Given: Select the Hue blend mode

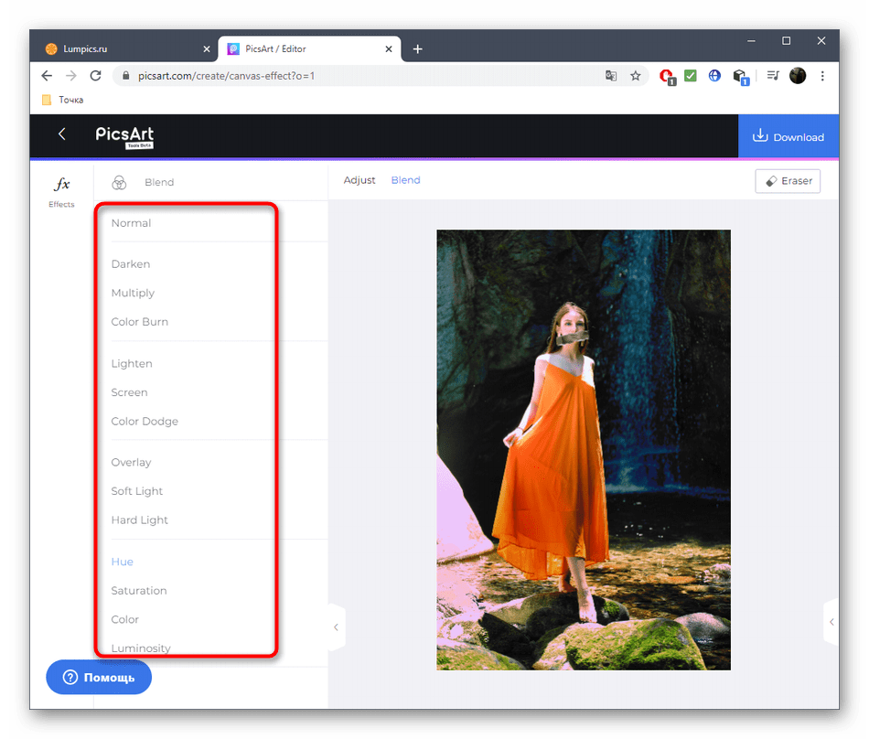Looking at the screenshot, I should click(122, 562).
